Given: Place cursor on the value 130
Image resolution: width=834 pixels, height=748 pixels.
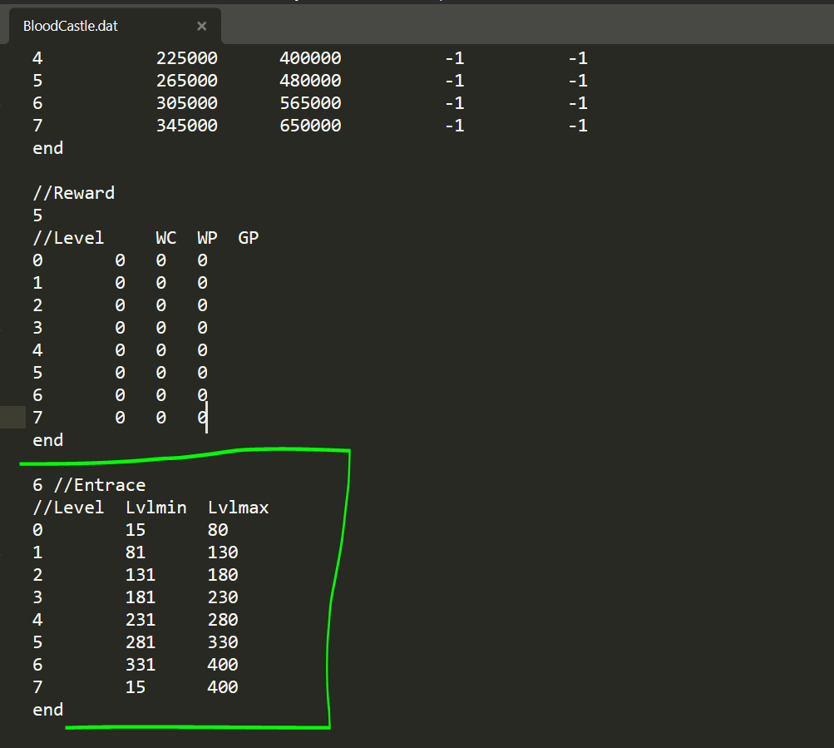Looking at the screenshot, I should (223, 552).
